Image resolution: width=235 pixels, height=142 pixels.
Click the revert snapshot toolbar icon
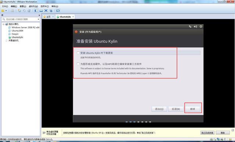pos(25,11)
